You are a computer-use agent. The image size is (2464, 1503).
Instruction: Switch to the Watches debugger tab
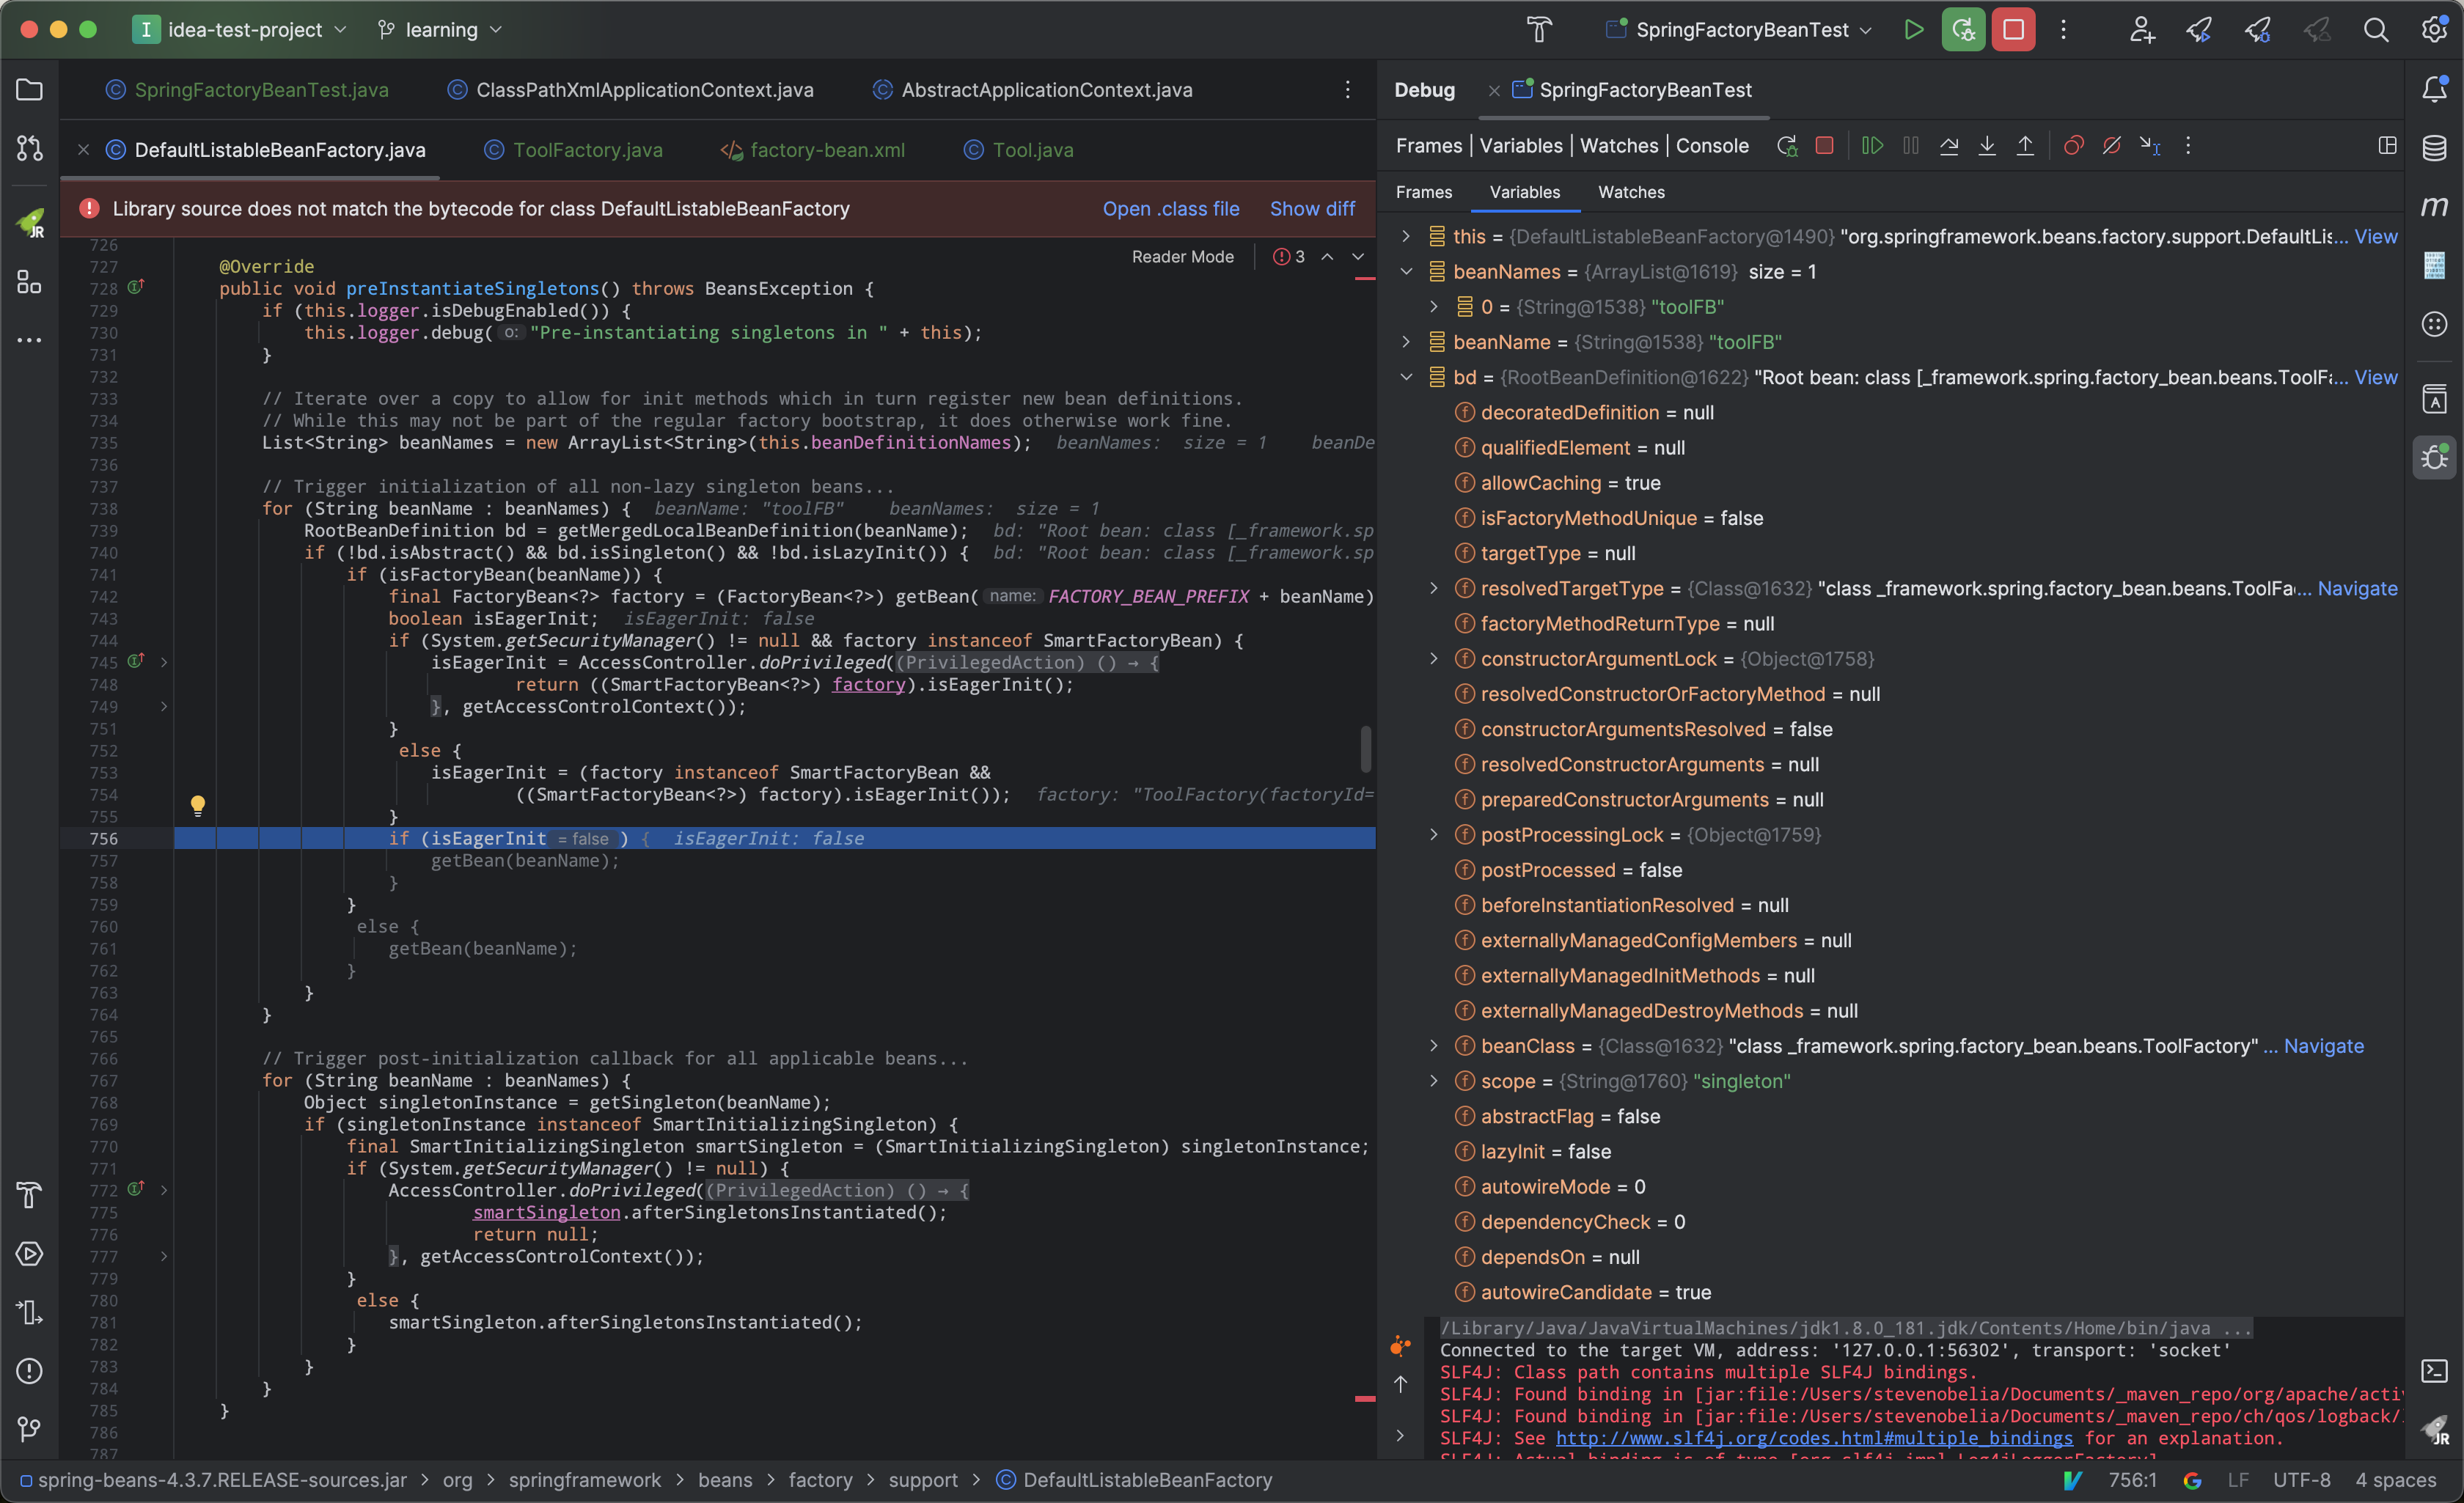(x=1631, y=192)
